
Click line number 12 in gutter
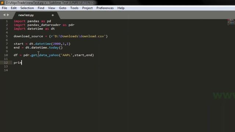pos(6,63)
